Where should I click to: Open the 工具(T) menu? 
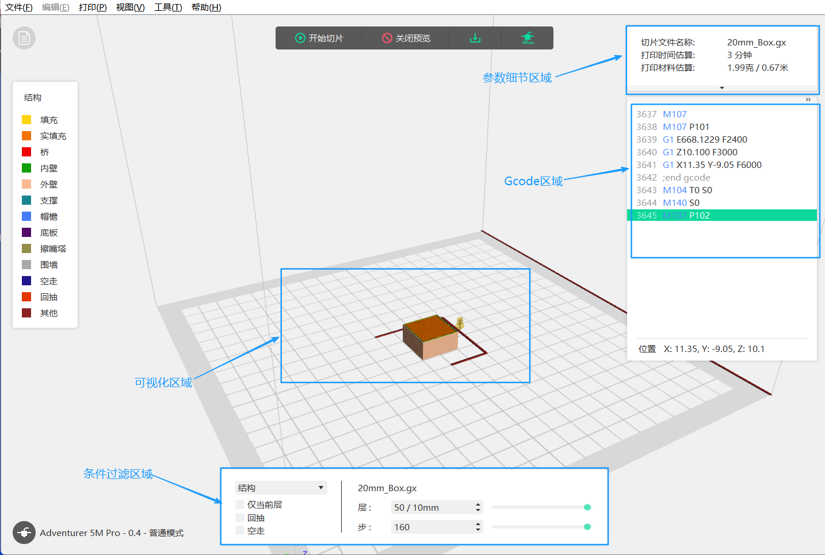pos(168,7)
